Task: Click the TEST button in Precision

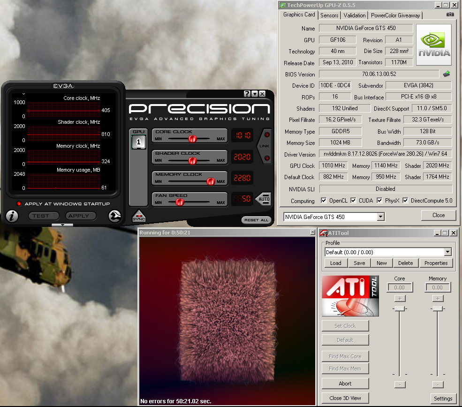Action: click(x=44, y=216)
